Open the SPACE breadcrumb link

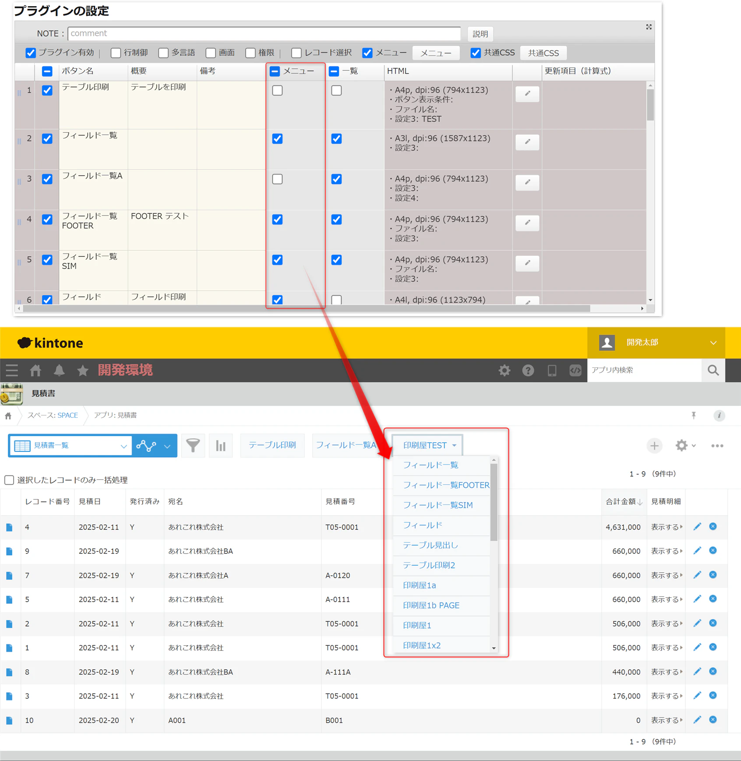[x=68, y=416]
